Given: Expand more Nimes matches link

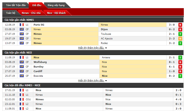Looking at the screenshot, I should (92, 48).
